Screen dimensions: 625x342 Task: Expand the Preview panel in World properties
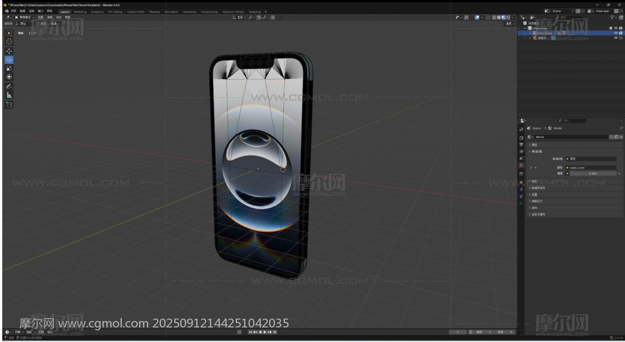(530, 145)
